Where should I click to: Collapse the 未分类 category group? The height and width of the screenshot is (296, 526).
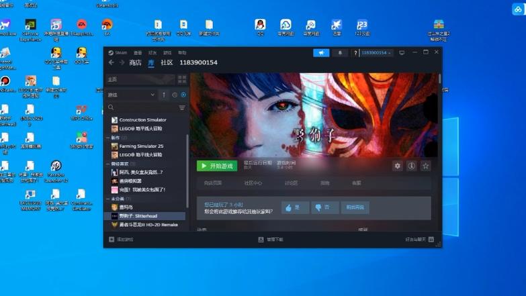coord(107,199)
